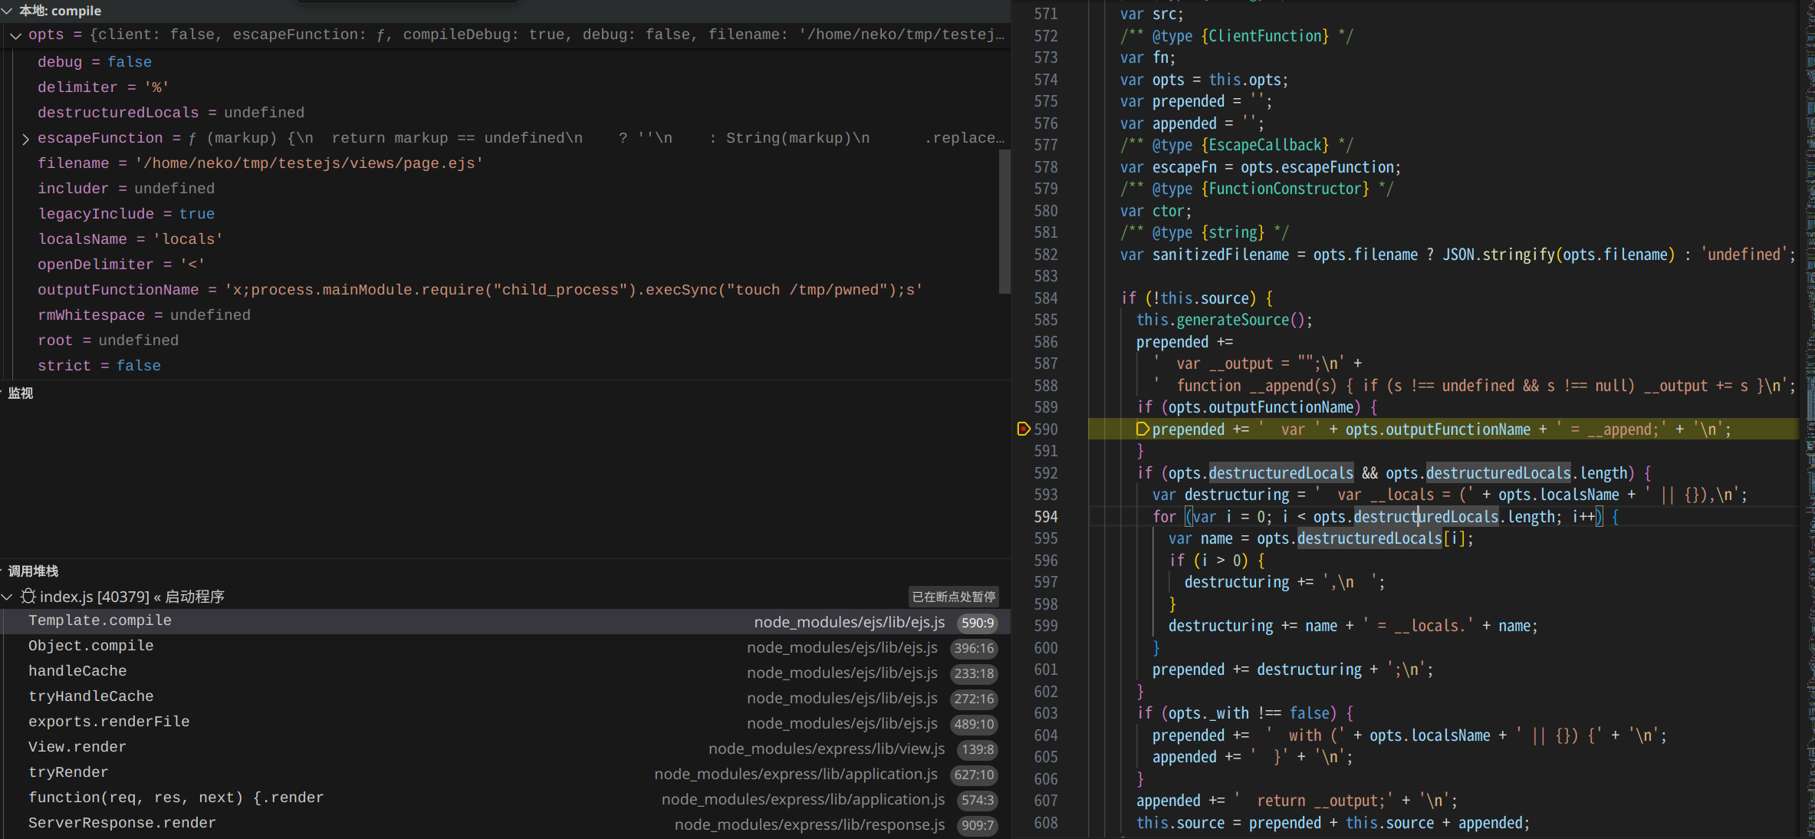This screenshot has height=839, width=1815.
Task: Click the 已在断点处暂停 paused label
Action: [953, 597]
